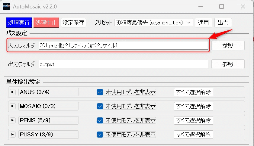Toggle 未使用モデルを非表示 checkbox in MOSAIC row
254x146 pixels.
(100, 106)
